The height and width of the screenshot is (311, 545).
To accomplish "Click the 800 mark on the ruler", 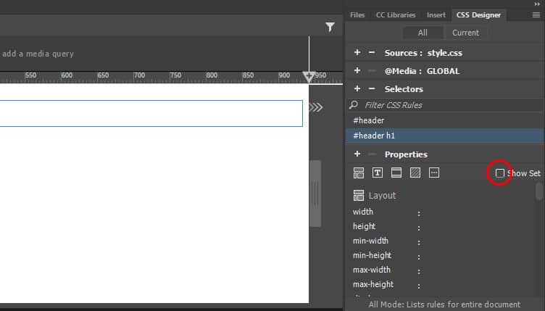I will [212, 75].
